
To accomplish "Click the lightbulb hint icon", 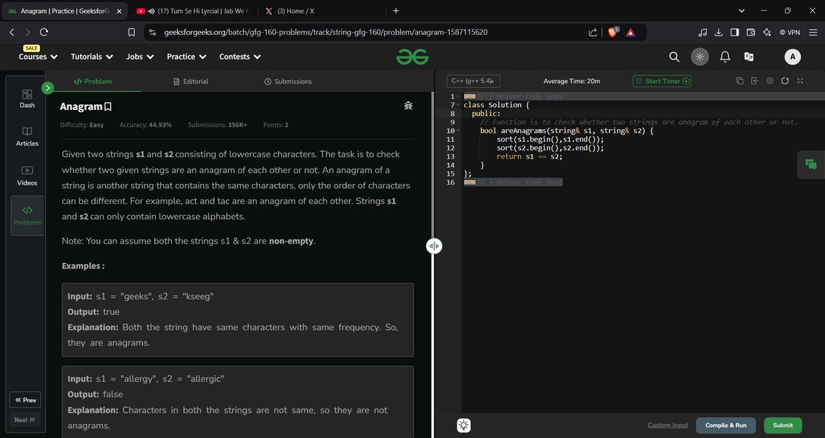I will [x=463, y=426].
